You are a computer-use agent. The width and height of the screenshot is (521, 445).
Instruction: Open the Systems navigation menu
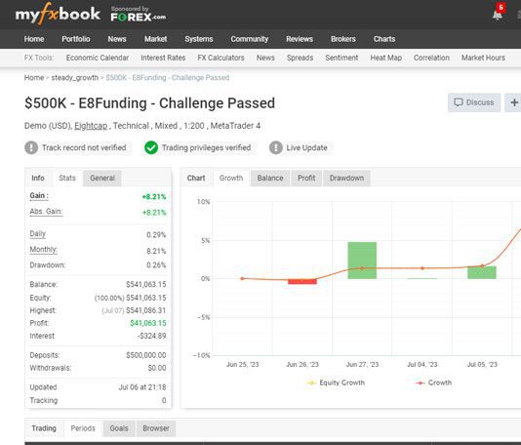pos(199,39)
